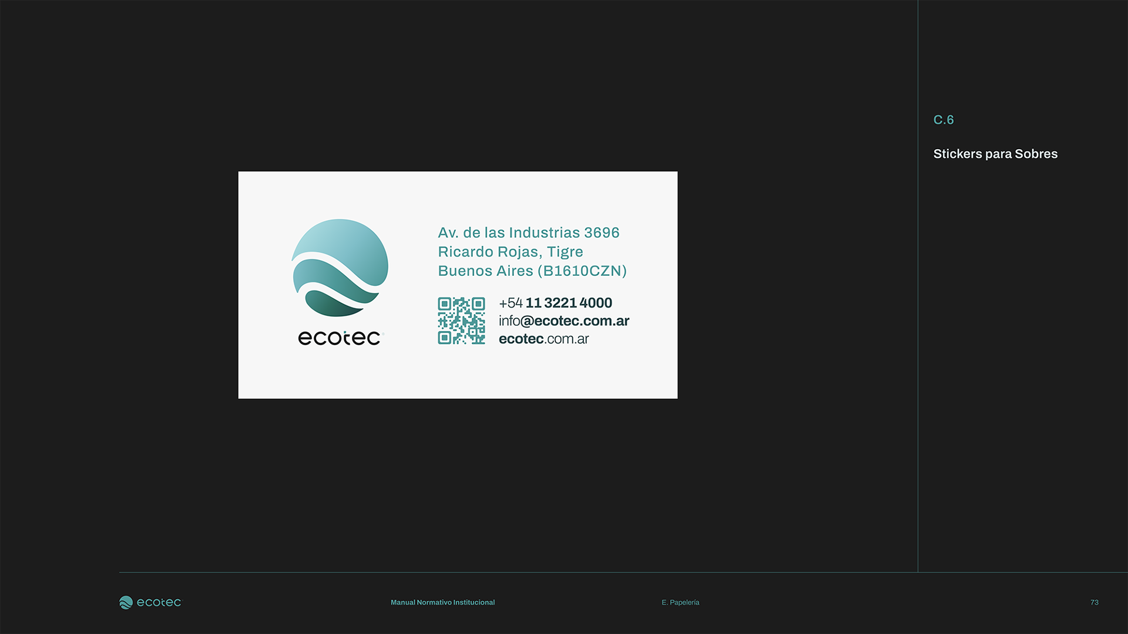Click the C.6 section number
1128x634 pixels.
click(943, 120)
